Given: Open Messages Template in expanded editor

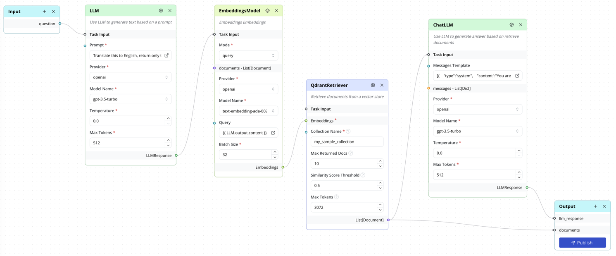Looking at the screenshot, I should 517,76.
